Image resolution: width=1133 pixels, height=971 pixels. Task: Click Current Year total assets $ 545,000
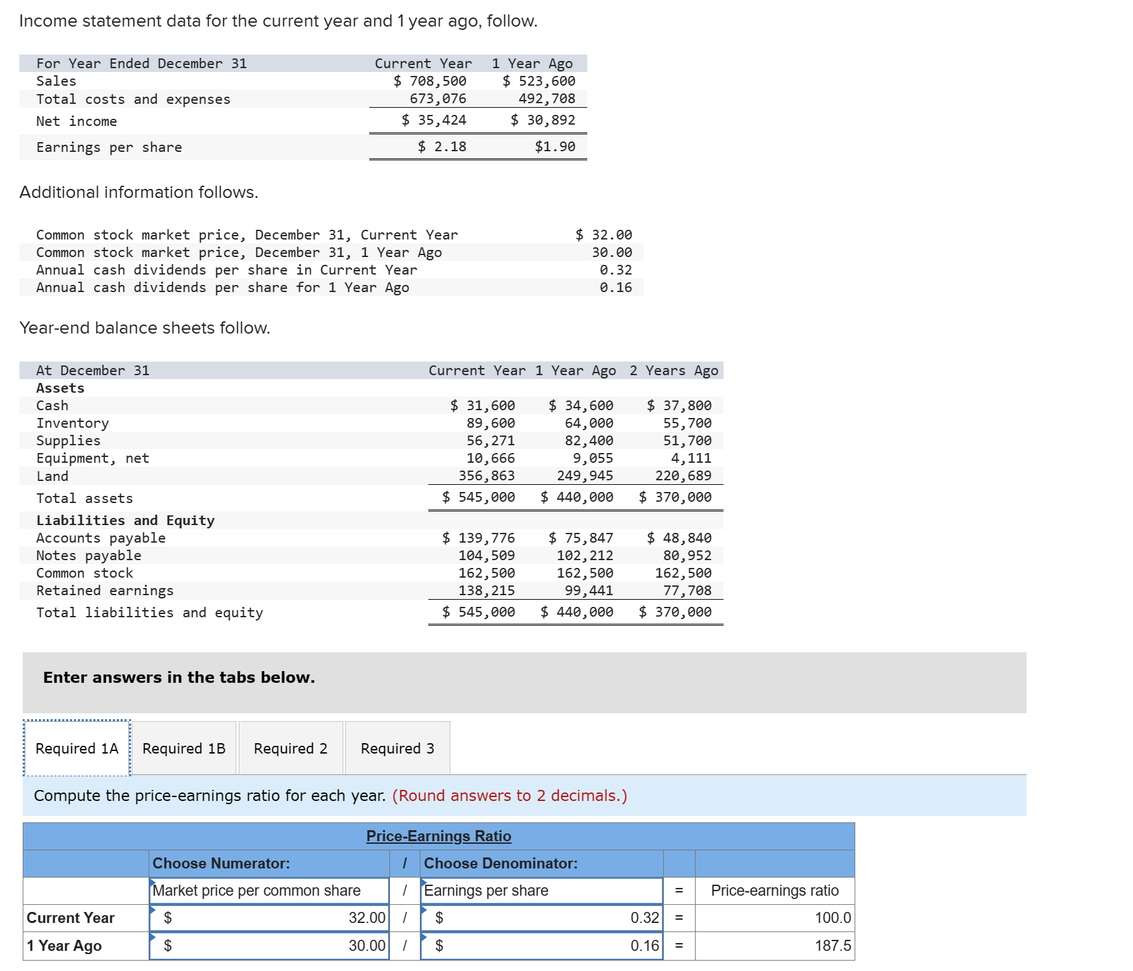478,497
